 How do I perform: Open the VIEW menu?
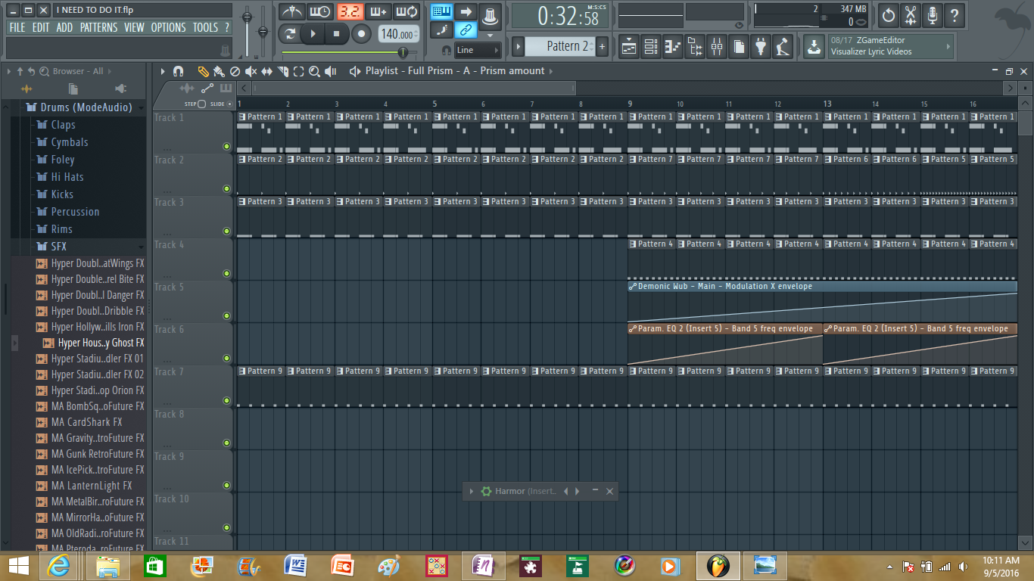[x=134, y=27]
